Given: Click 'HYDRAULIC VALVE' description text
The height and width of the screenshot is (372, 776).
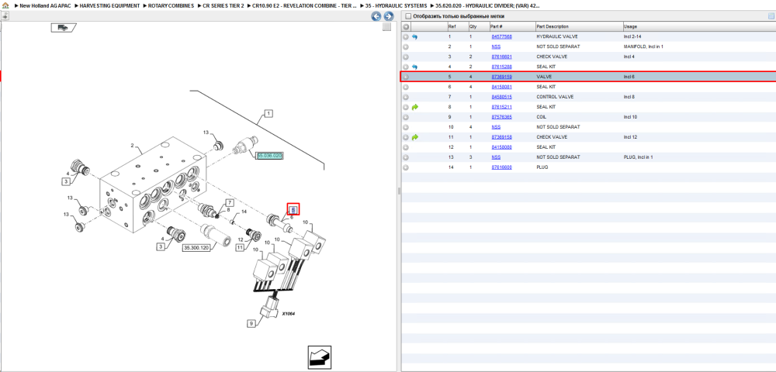Looking at the screenshot, I should click(x=556, y=36).
